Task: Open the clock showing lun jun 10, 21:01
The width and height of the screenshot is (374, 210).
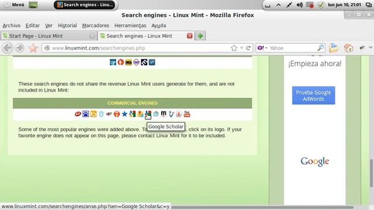Action: tap(344, 5)
